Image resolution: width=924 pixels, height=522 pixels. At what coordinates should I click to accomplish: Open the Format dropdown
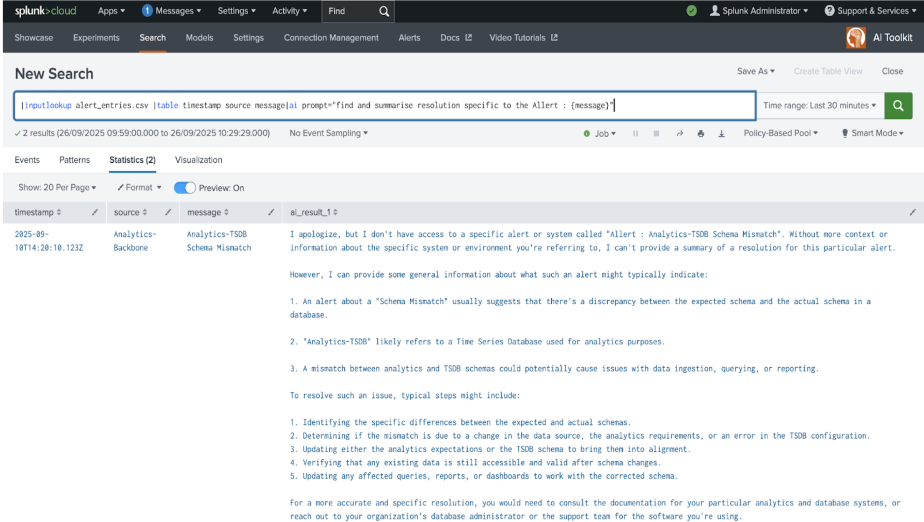(x=139, y=188)
